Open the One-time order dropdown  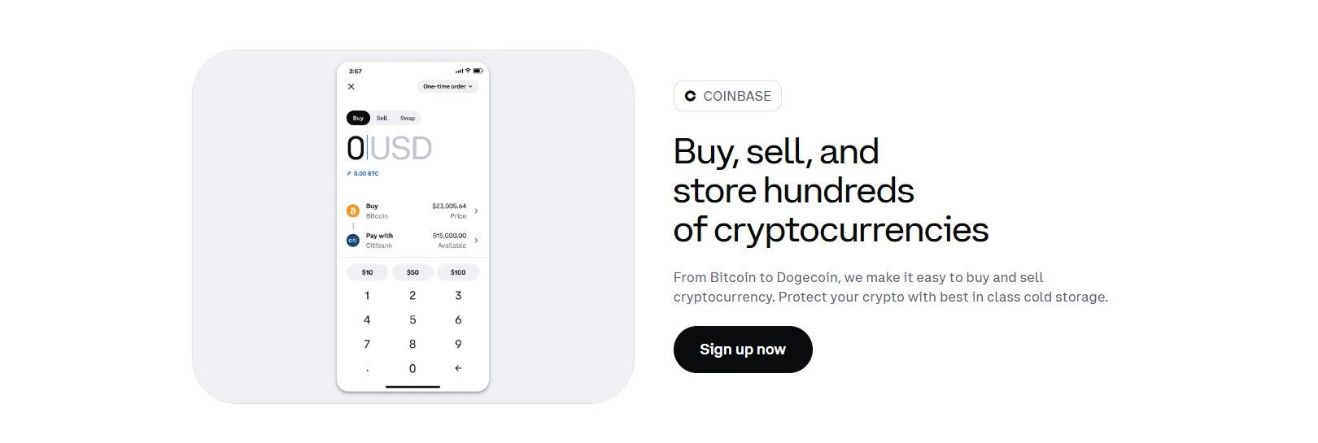(447, 86)
